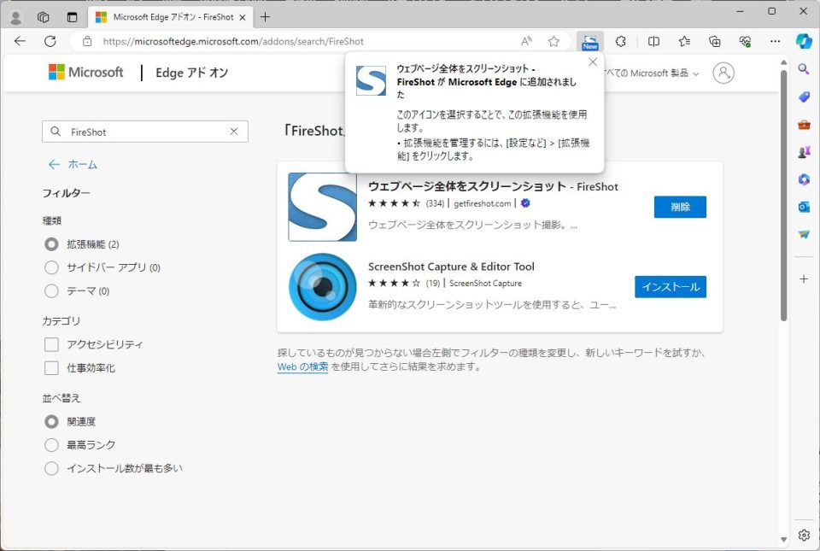Sort results by 最高ランク
The height and width of the screenshot is (551, 820).
pyautogui.click(x=51, y=444)
